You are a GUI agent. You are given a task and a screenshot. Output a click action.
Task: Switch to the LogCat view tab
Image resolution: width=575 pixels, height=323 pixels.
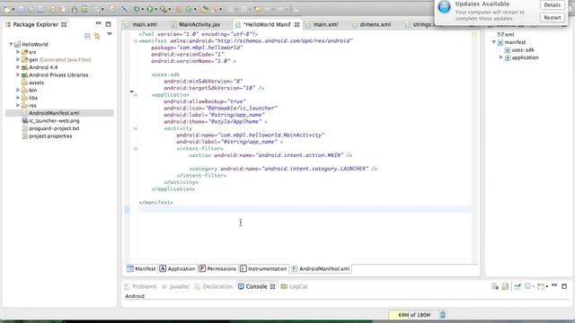click(294, 287)
